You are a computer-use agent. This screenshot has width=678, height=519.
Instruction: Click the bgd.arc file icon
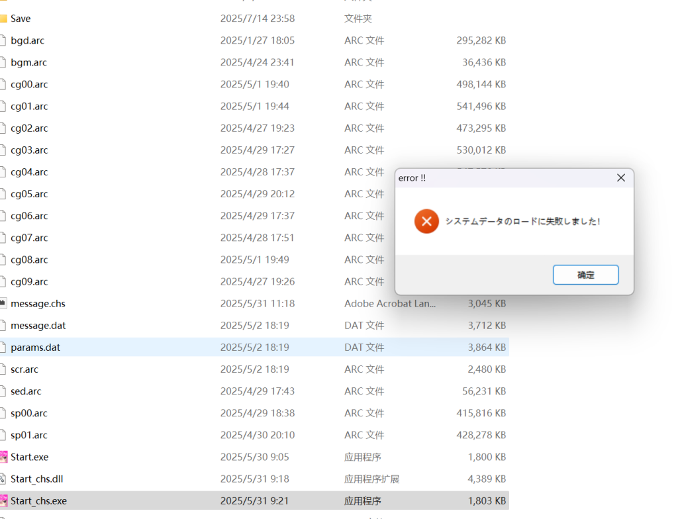pos(3,41)
